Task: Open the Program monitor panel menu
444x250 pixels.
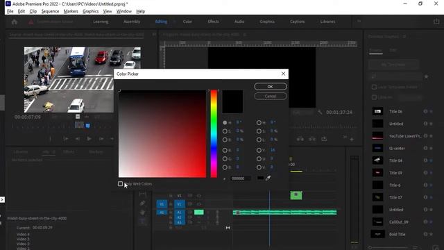Action: (x=244, y=35)
